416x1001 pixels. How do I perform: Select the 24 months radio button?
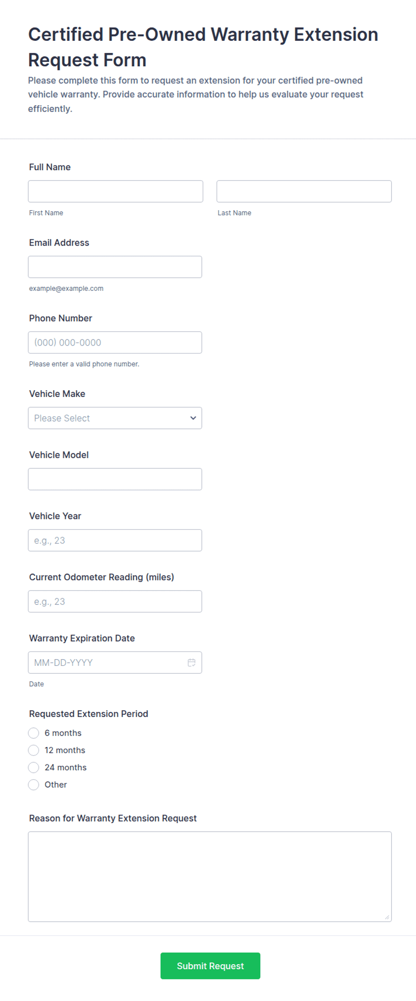[x=34, y=768]
